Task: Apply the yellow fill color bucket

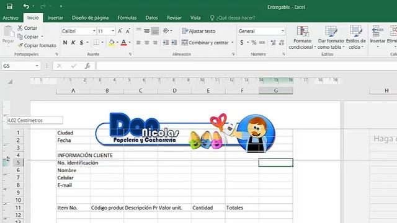Action: click(x=112, y=43)
